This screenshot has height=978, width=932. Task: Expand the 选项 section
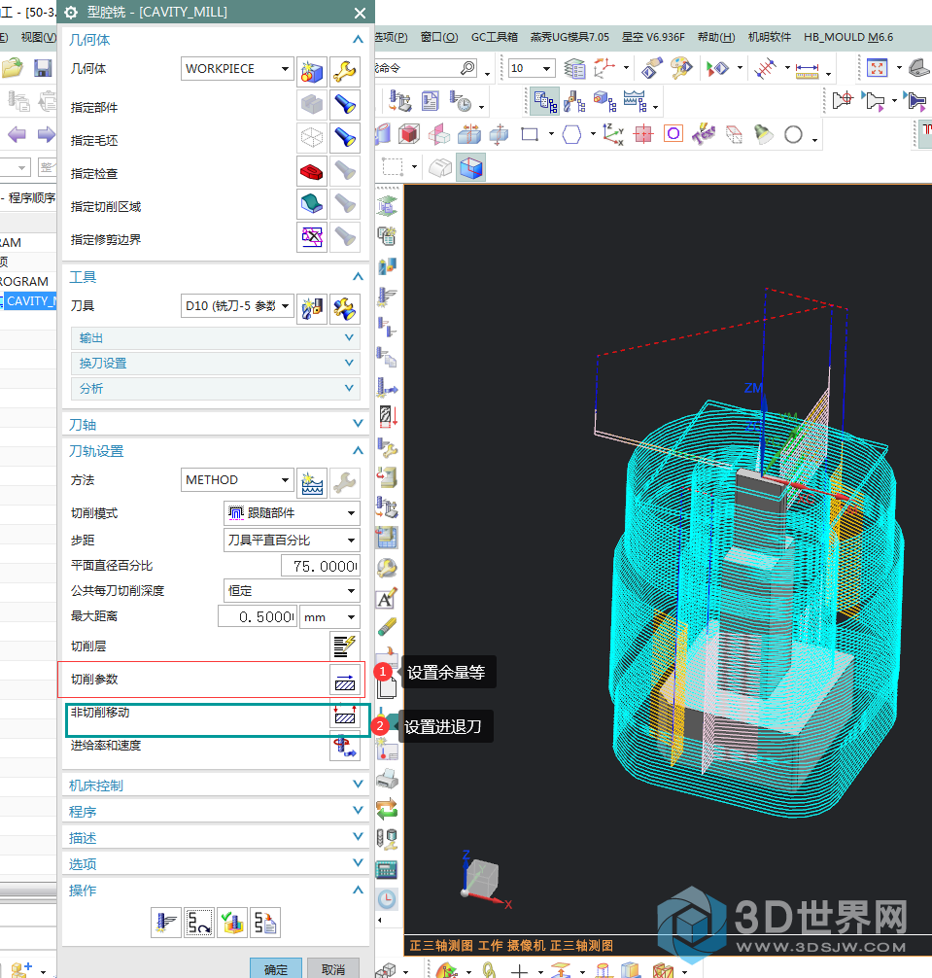pyautogui.click(x=215, y=864)
